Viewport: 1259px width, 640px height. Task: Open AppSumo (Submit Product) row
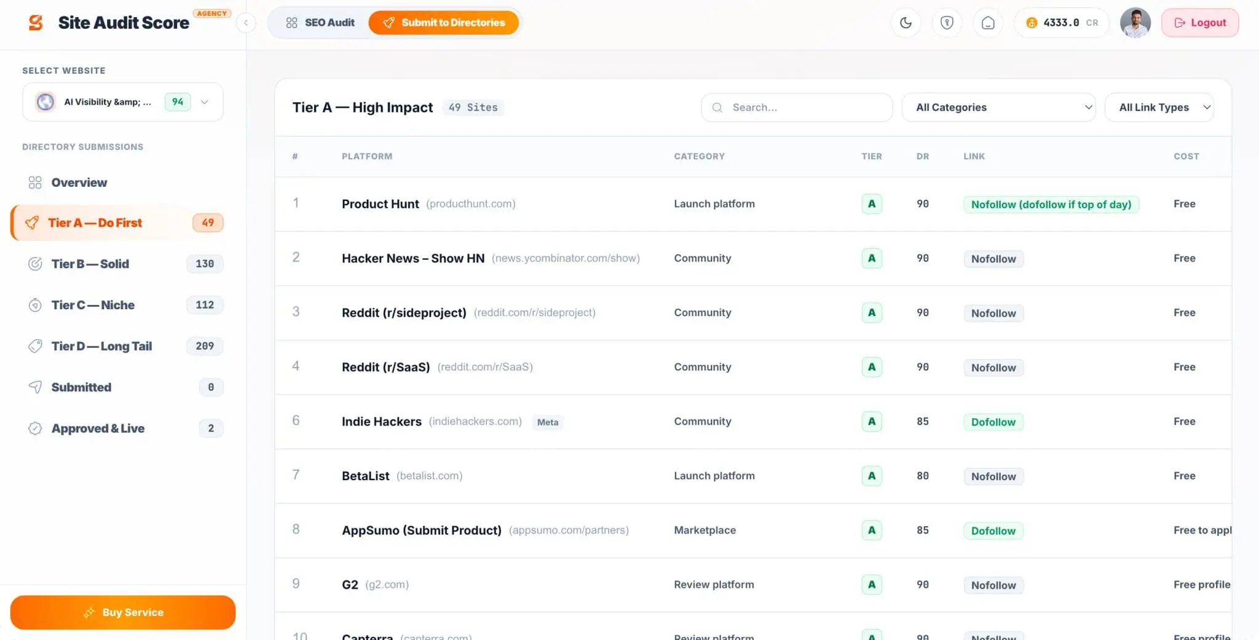pos(753,531)
